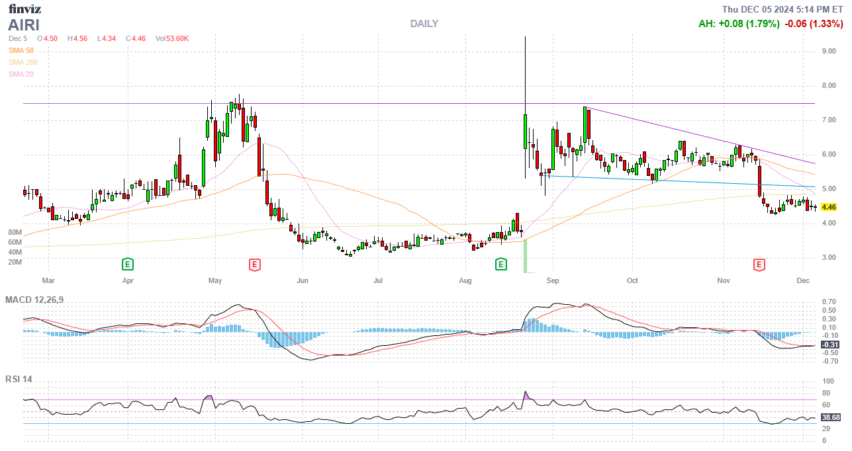This screenshot has height=451, width=852.
Task: Click the finviz logo
Action: 24,9
